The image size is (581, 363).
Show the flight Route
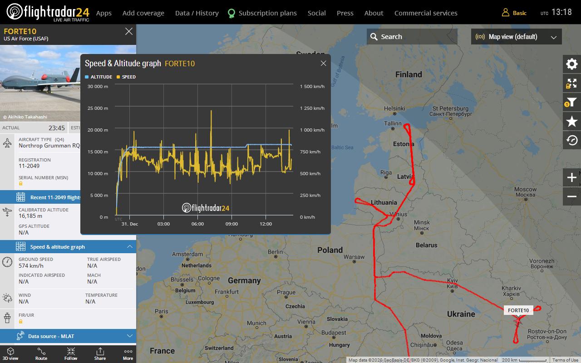41,354
